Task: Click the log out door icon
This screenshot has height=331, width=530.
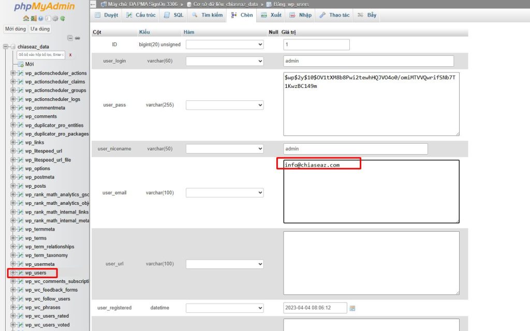Action: (33, 18)
